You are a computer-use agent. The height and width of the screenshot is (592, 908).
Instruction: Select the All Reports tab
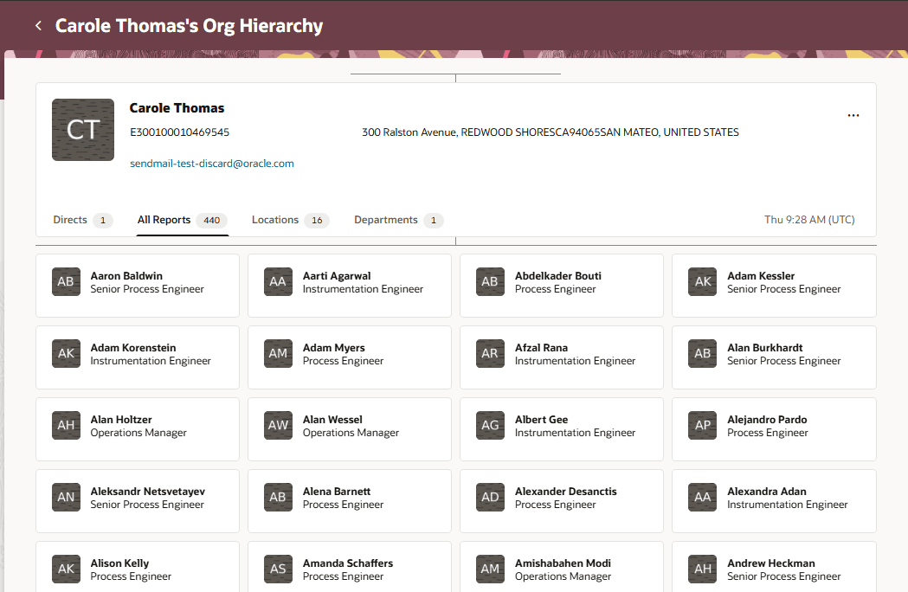[x=164, y=220]
